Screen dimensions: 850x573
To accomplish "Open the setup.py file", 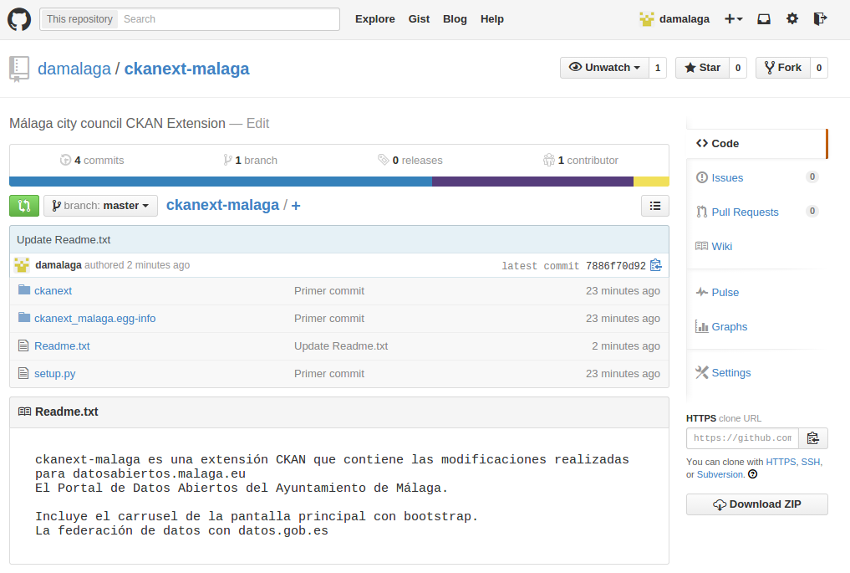I will click(55, 374).
